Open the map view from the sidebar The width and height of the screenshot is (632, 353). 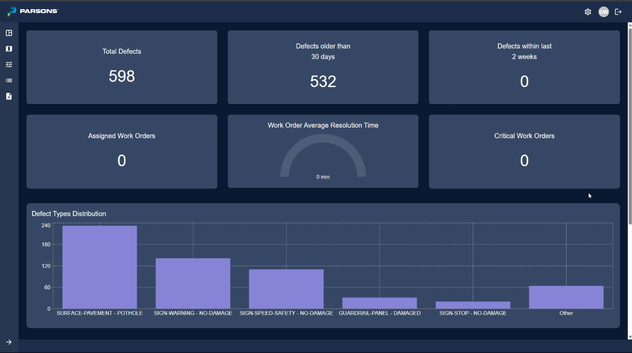(9, 48)
